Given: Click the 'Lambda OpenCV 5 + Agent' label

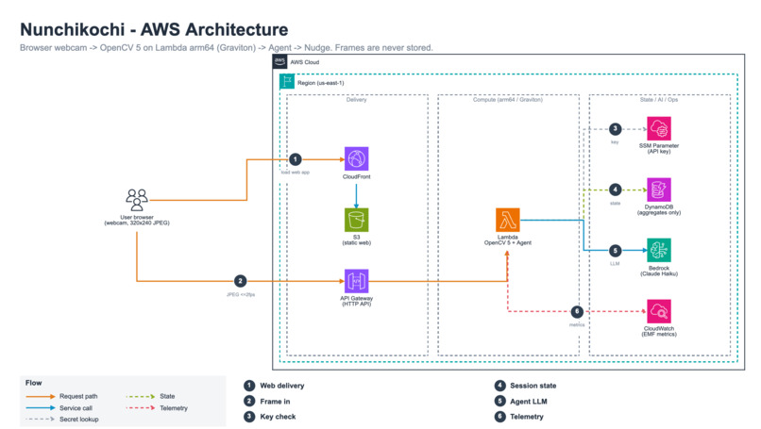Looking at the screenshot, I should pos(508,239).
